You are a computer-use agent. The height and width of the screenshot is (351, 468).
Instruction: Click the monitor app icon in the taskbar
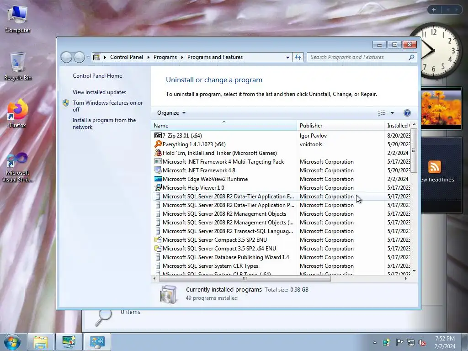tap(69, 342)
